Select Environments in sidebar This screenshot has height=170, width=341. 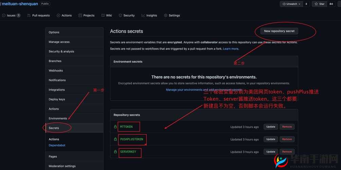[x=74, y=118]
